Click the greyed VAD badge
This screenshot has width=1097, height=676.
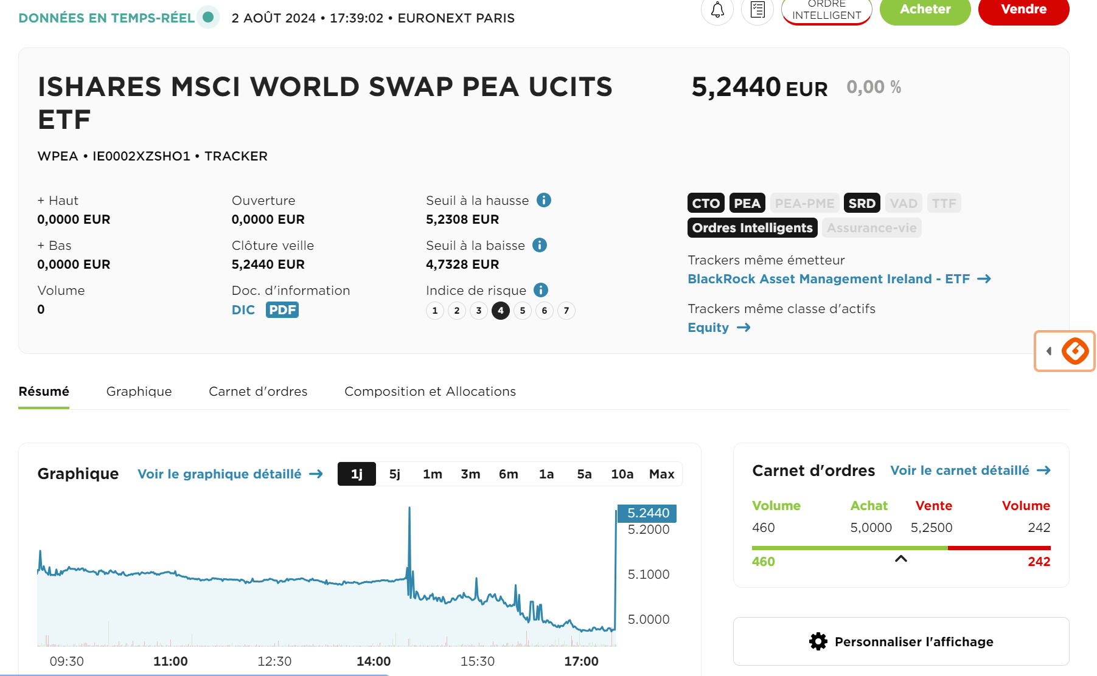coord(904,203)
